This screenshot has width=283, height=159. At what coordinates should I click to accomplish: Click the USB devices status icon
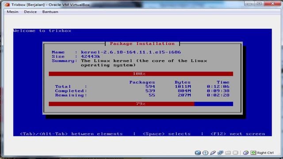click(213, 153)
